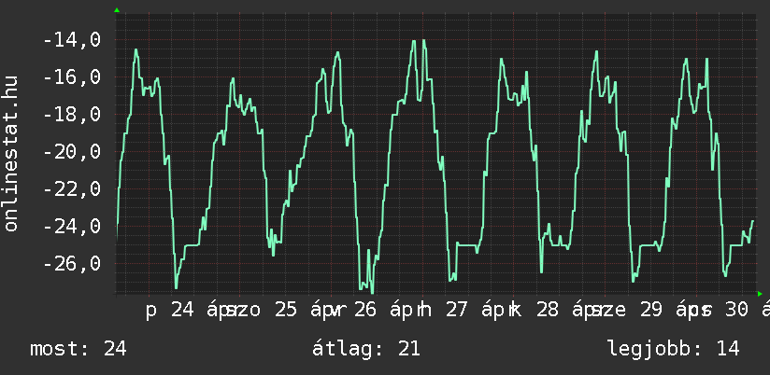
Task: Click the green arrow atop the vertical axis
Action: [116, 9]
